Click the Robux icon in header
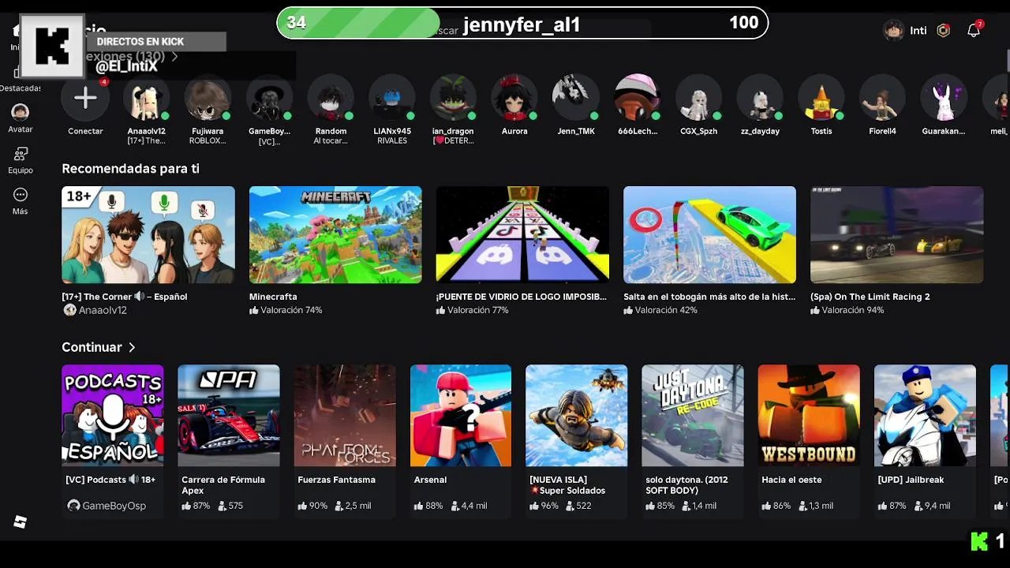 [944, 31]
